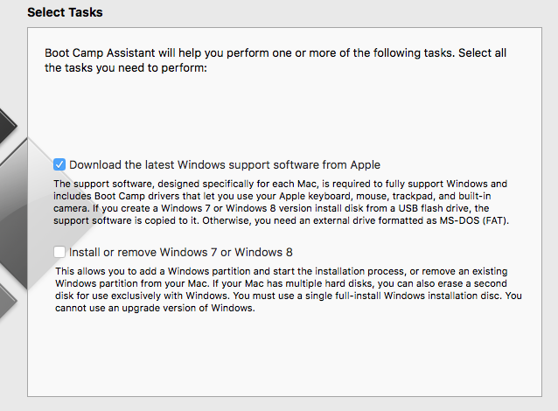
Task: Enable Install or remove Windows 7 or 8
Action: pyautogui.click(x=59, y=252)
